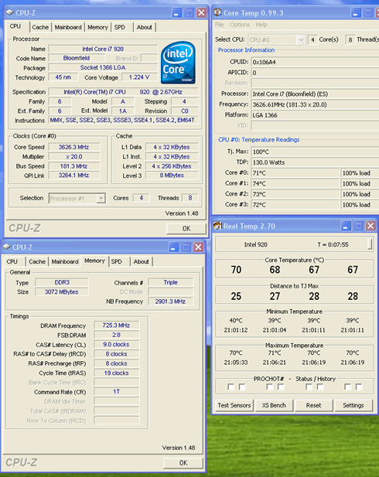379x477 pixels.
Task: Open the Cache tab in the lower CPU-Z window
Action: [37, 261]
